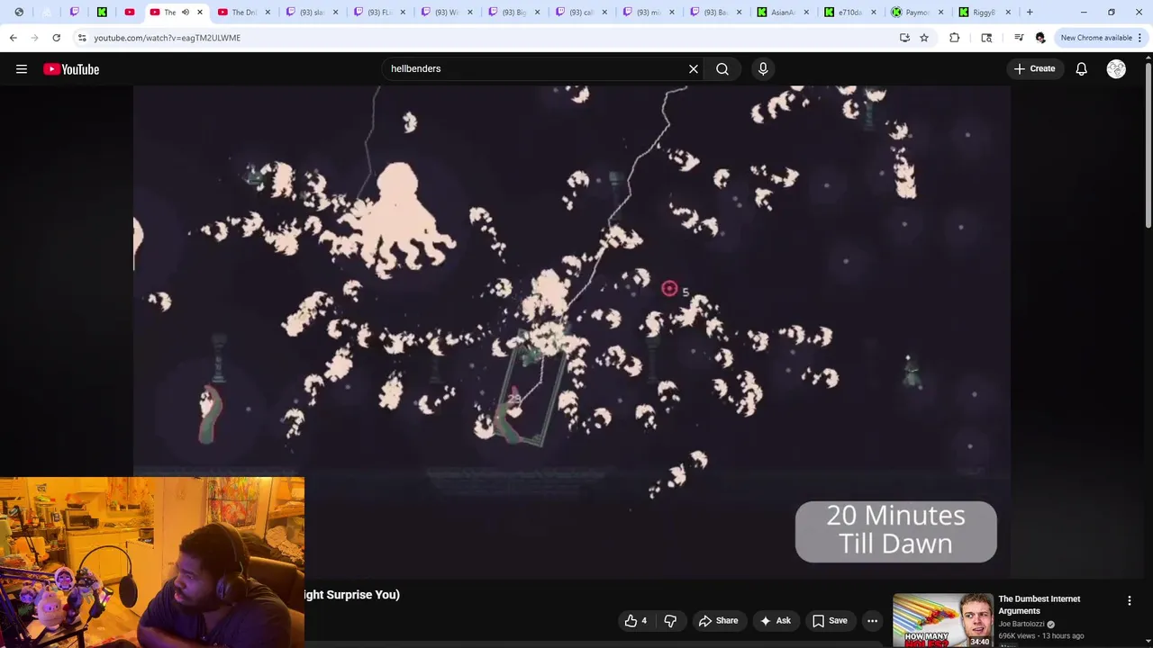Open a new browser tab with plus
Viewport: 1153px width, 648px height.
(x=1030, y=13)
